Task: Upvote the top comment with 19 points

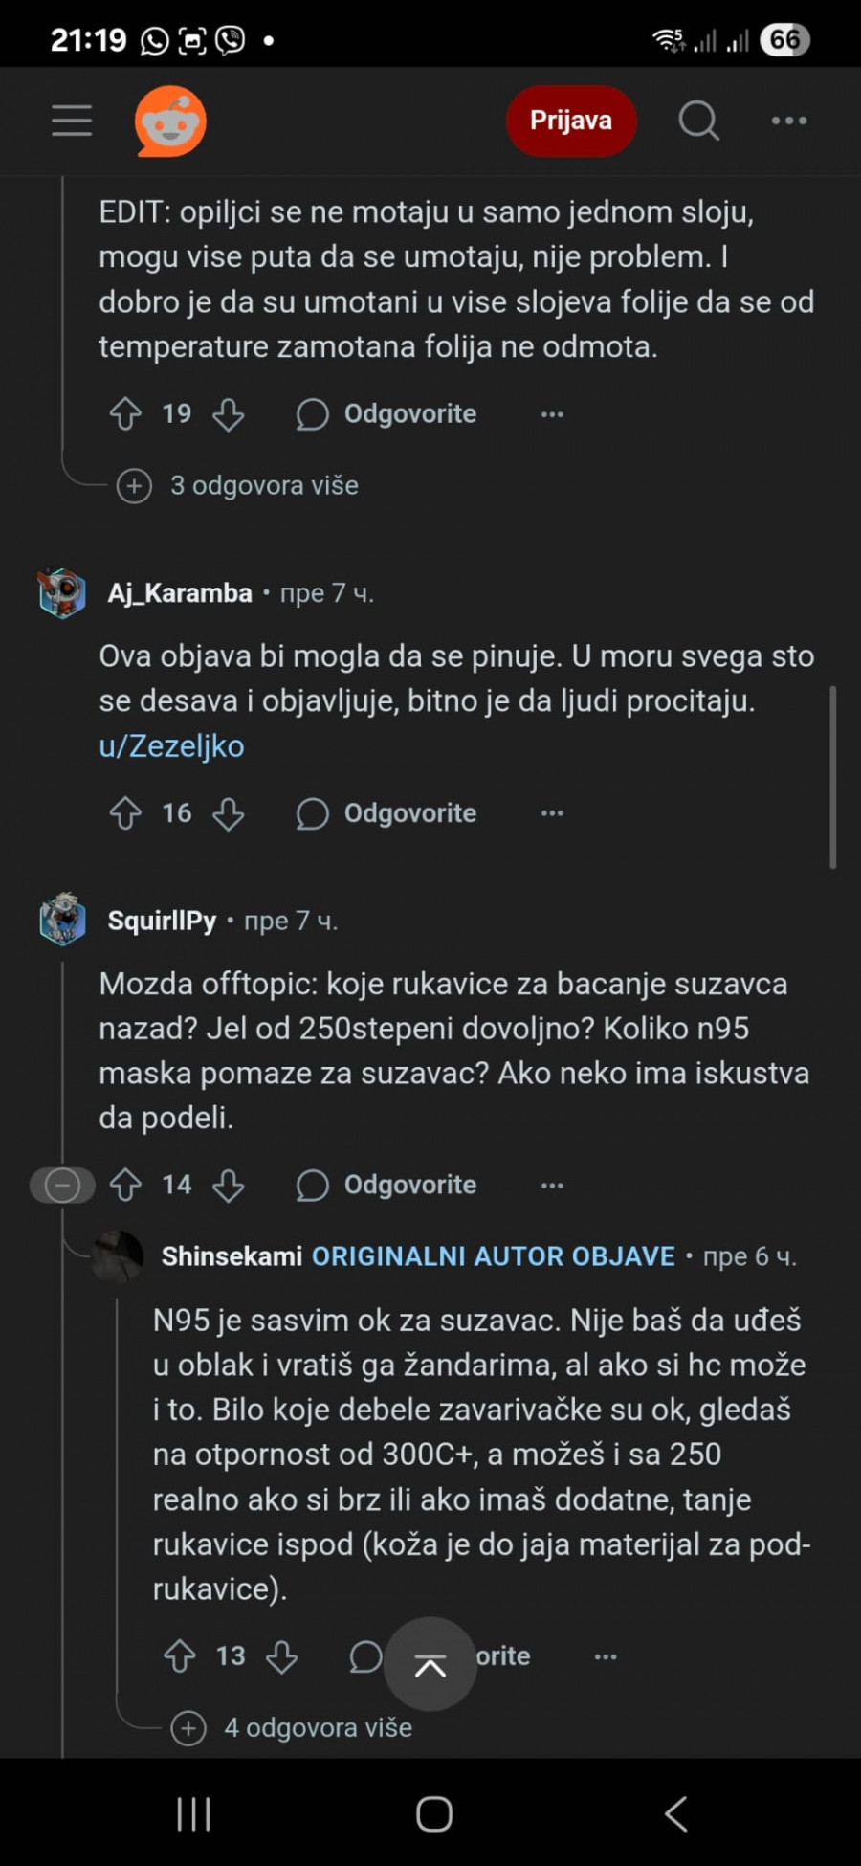Action: (x=125, y=414)
